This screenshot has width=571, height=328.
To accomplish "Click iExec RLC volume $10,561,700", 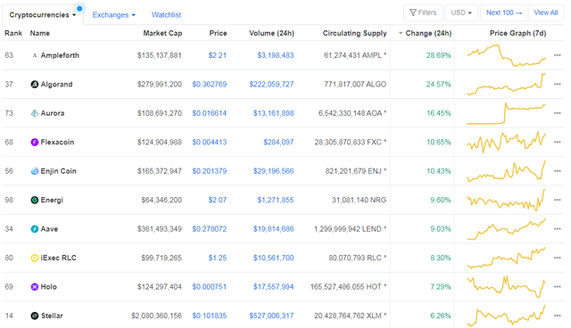I will (x=274, y=258).
